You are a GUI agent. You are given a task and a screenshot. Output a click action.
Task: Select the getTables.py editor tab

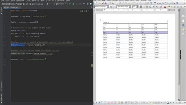coord(12,8)
